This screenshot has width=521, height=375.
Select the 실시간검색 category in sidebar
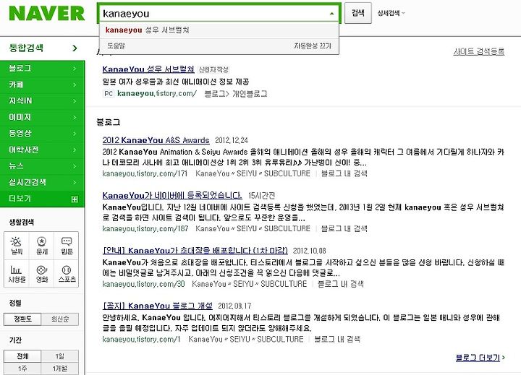43,182
